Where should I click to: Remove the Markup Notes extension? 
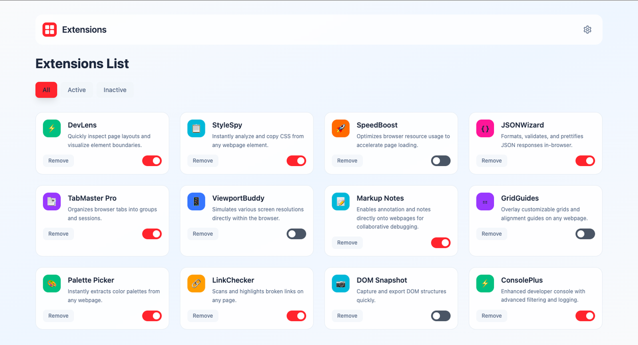click(347, 243)
